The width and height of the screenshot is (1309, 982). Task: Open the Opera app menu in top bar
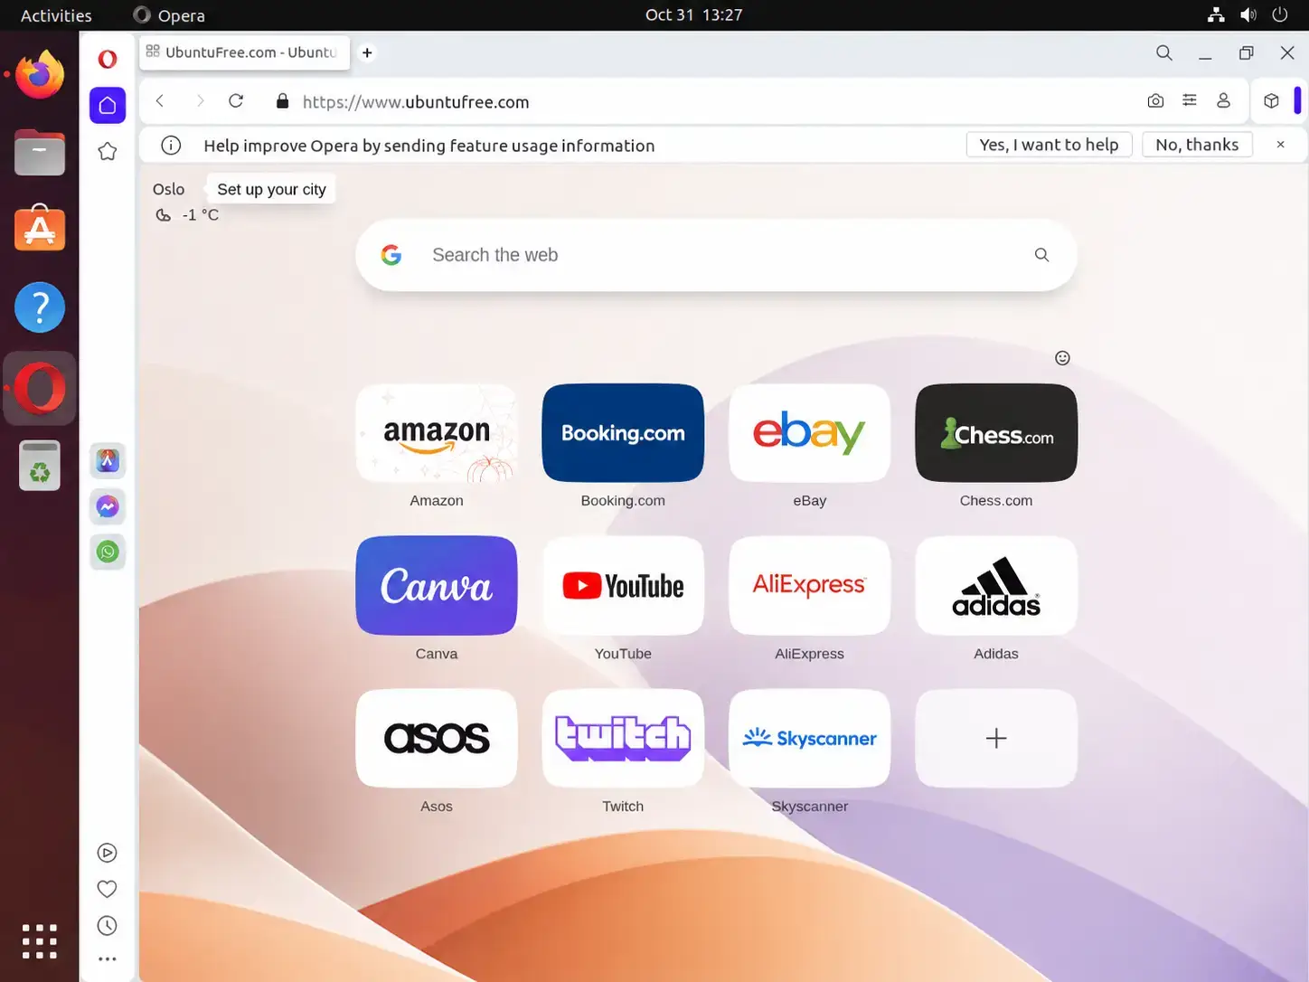(x=169, y=15)
